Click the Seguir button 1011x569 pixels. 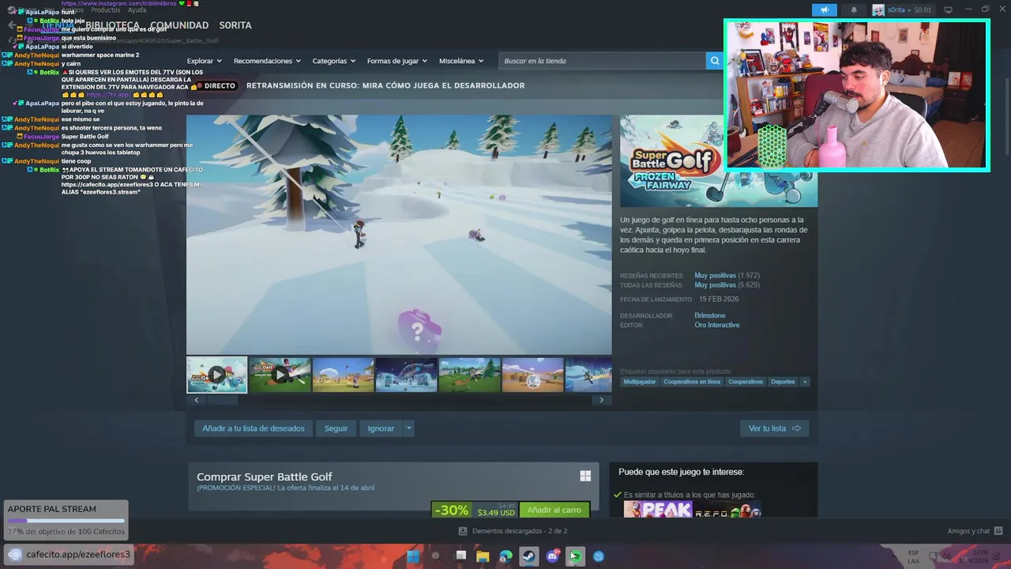tap(336, 428)
